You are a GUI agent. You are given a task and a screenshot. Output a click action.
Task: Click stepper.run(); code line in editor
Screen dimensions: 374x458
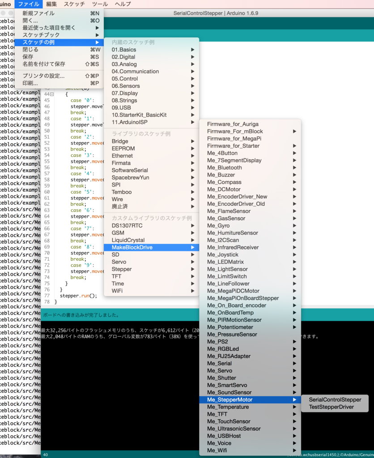[x=78, y=296]
